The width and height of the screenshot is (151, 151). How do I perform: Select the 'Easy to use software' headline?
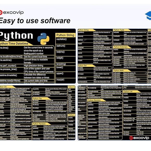35,21
